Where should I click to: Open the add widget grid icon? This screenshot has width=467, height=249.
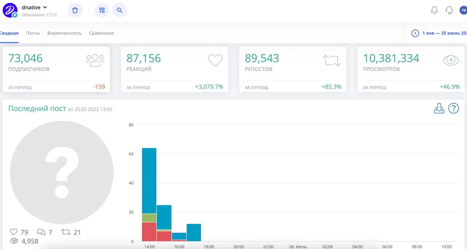[x=102, y=10]
